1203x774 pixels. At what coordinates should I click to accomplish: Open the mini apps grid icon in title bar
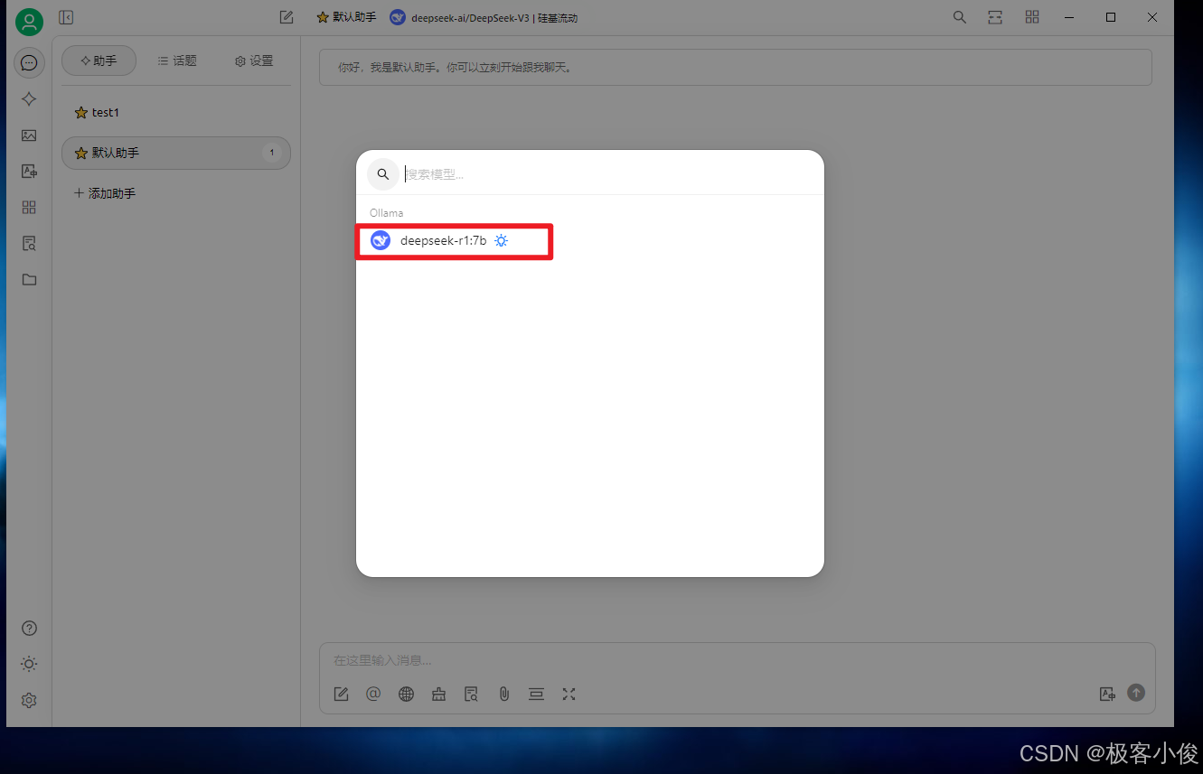[x=1032, y=17]
